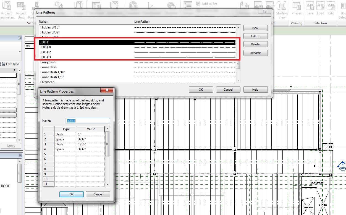Click the properties table scrollbar thumb
The image size is (346, 215).
[108, 144]
